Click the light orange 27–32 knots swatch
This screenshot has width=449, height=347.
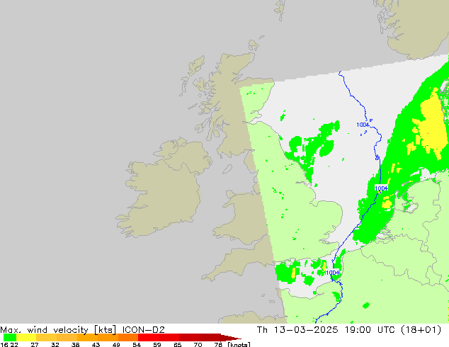pos(47,338)
